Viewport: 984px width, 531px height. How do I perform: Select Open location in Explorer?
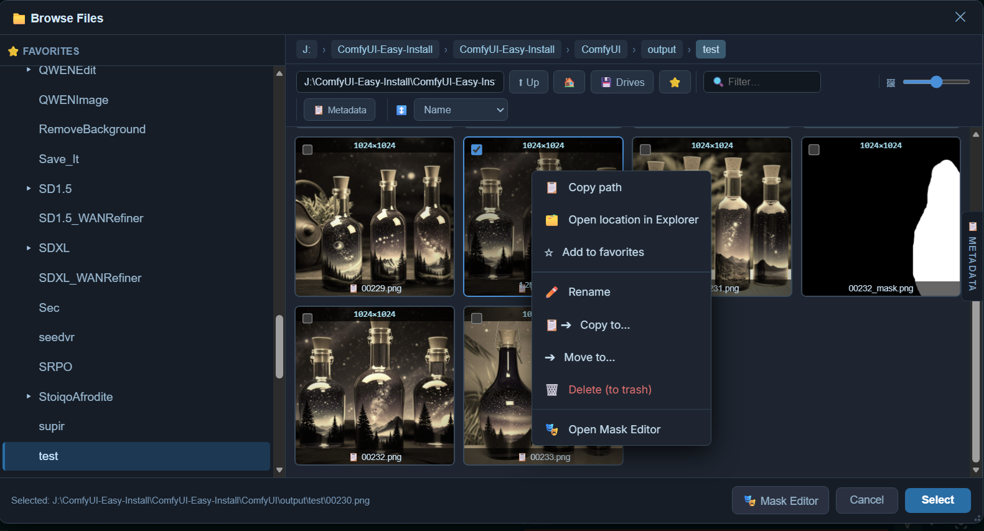(x=621, y=220)
